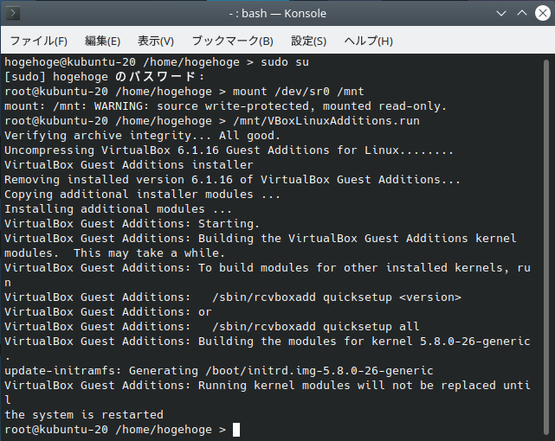The height and width of the screenshot is (441, 555).
Task: Close the Konsole window
Action: pos(543,14)
